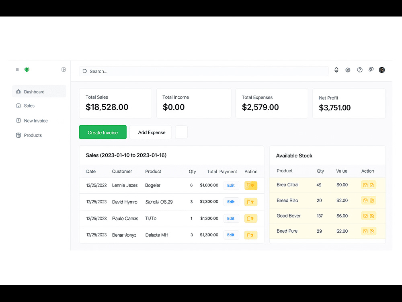This screenshot has width=402, height=302.
Task: Open the chat support icon
Action: coord(371,70)
